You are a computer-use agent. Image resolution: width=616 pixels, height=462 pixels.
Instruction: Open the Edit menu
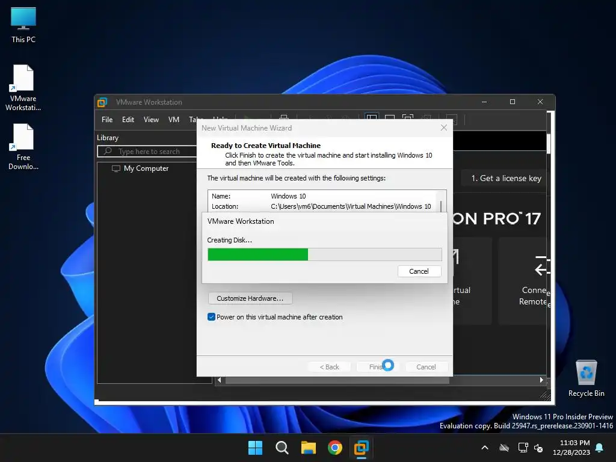128,120
